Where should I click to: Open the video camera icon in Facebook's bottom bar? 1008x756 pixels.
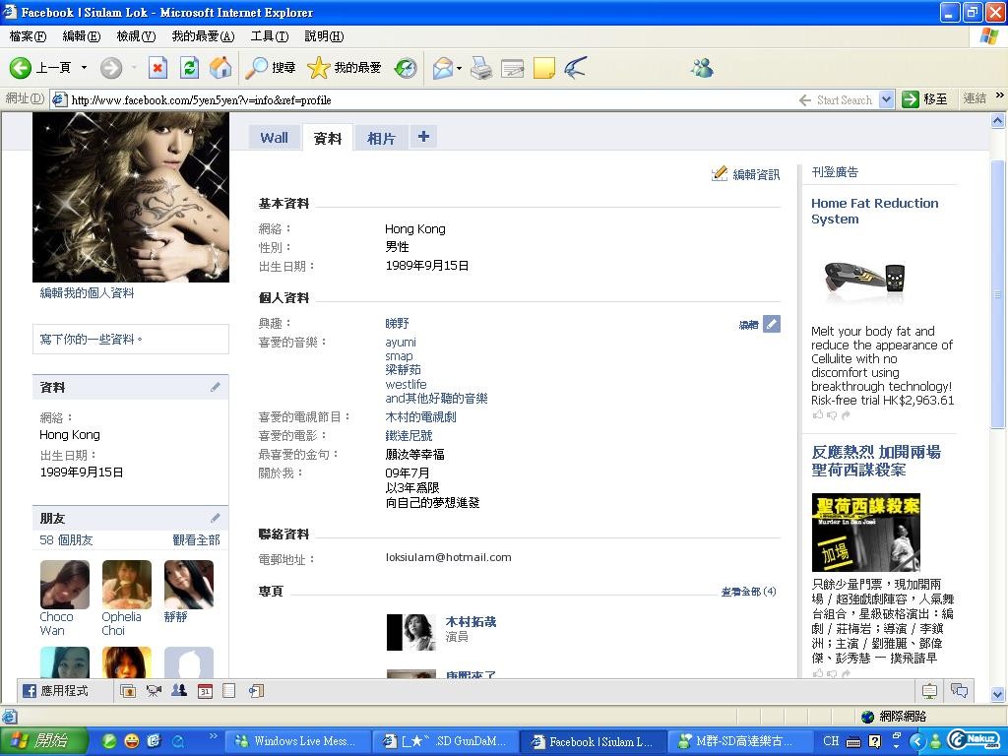click(154, 691)
